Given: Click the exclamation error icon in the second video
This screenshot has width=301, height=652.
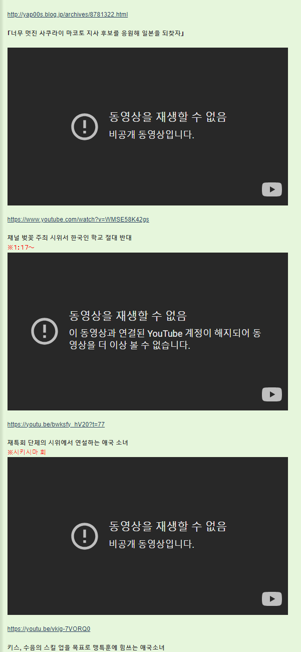Looking at the screenshot, I should tap(45, 331).
